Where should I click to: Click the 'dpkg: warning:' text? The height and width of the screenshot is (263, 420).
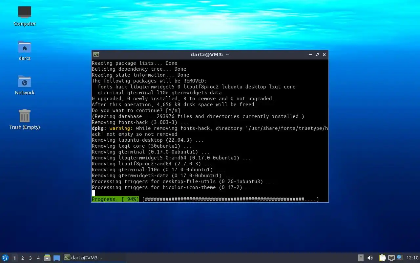112,128
